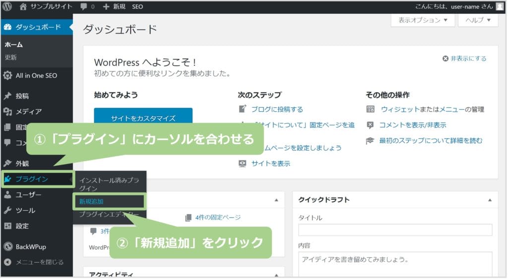Collapse the クイックドラフト widget arrow

490,200
